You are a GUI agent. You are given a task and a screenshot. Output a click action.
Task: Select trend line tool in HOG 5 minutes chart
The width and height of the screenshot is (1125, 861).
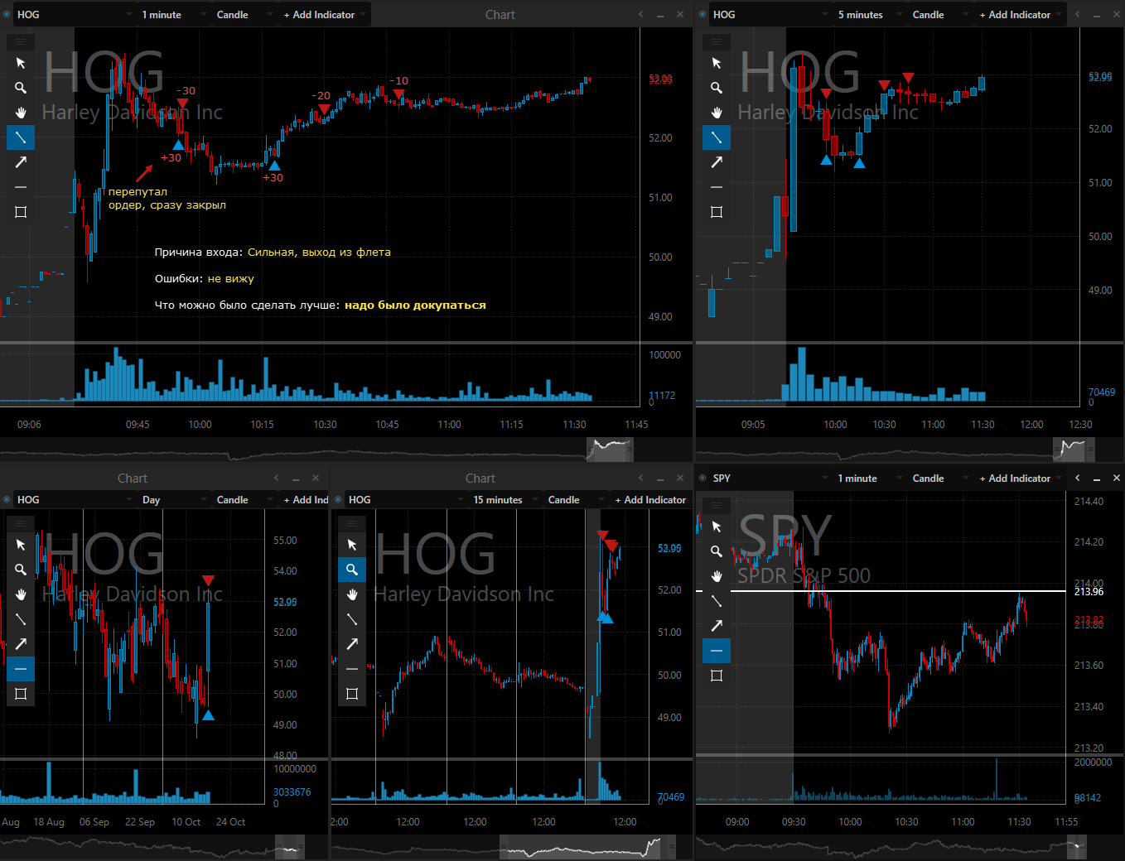coord(717,137)
